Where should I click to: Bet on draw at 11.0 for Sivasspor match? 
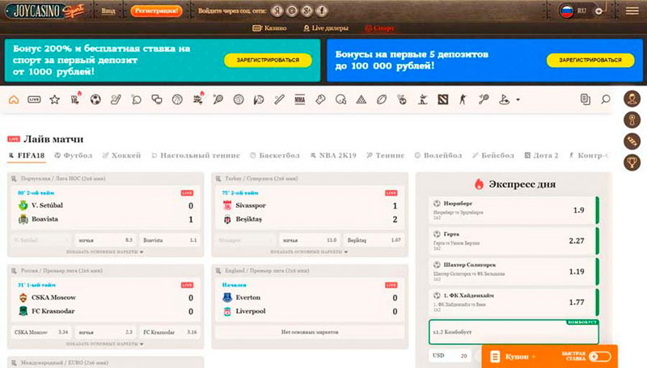click(310, 240)
